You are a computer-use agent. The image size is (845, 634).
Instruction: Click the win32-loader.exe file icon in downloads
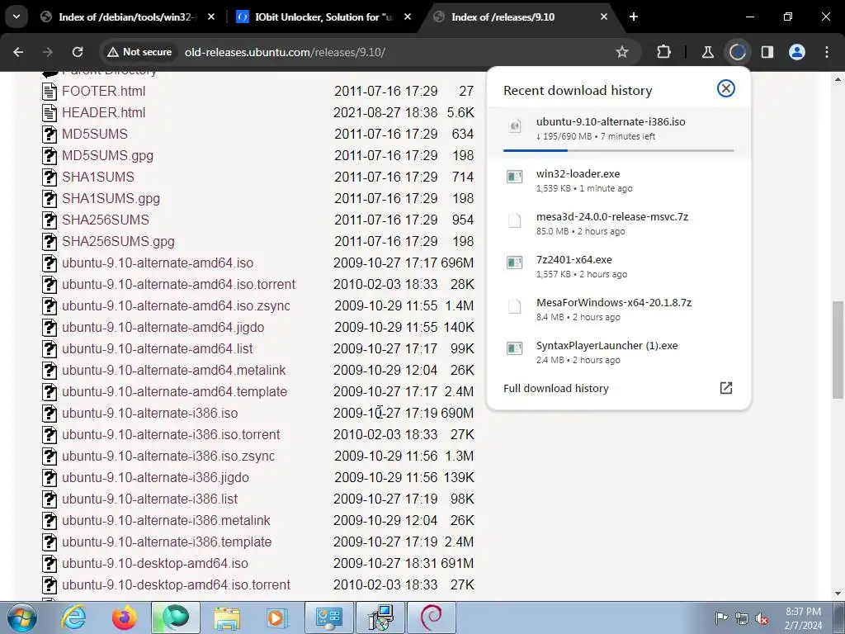tap(515, 177)
